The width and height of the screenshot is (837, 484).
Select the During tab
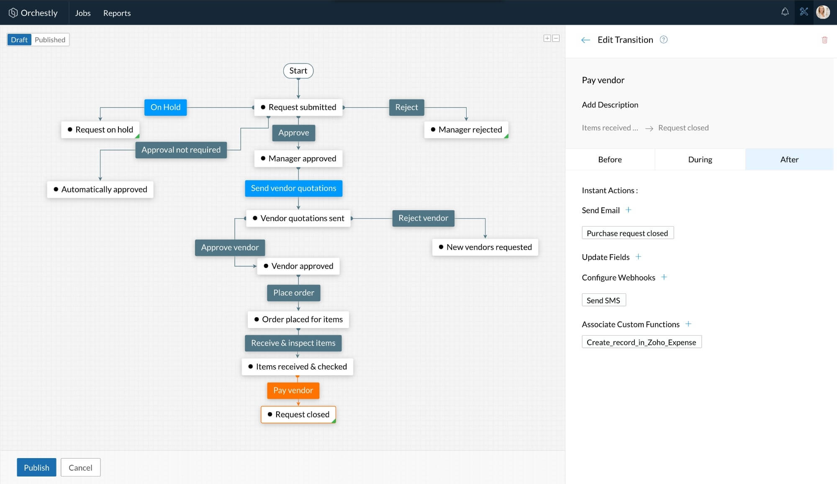coord(700,159)
